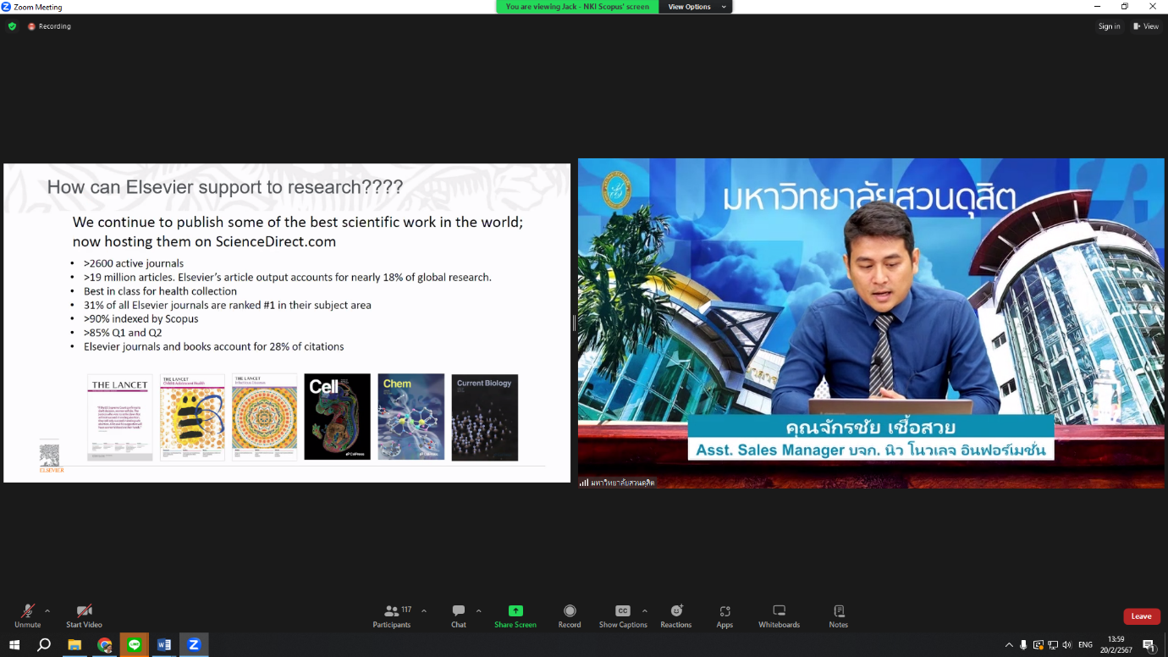Click the green Share Screen icon

click(515, 611)
